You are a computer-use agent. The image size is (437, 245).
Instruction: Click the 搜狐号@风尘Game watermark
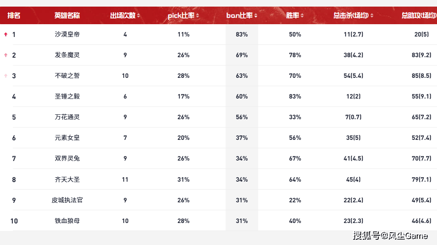point(390,236)
